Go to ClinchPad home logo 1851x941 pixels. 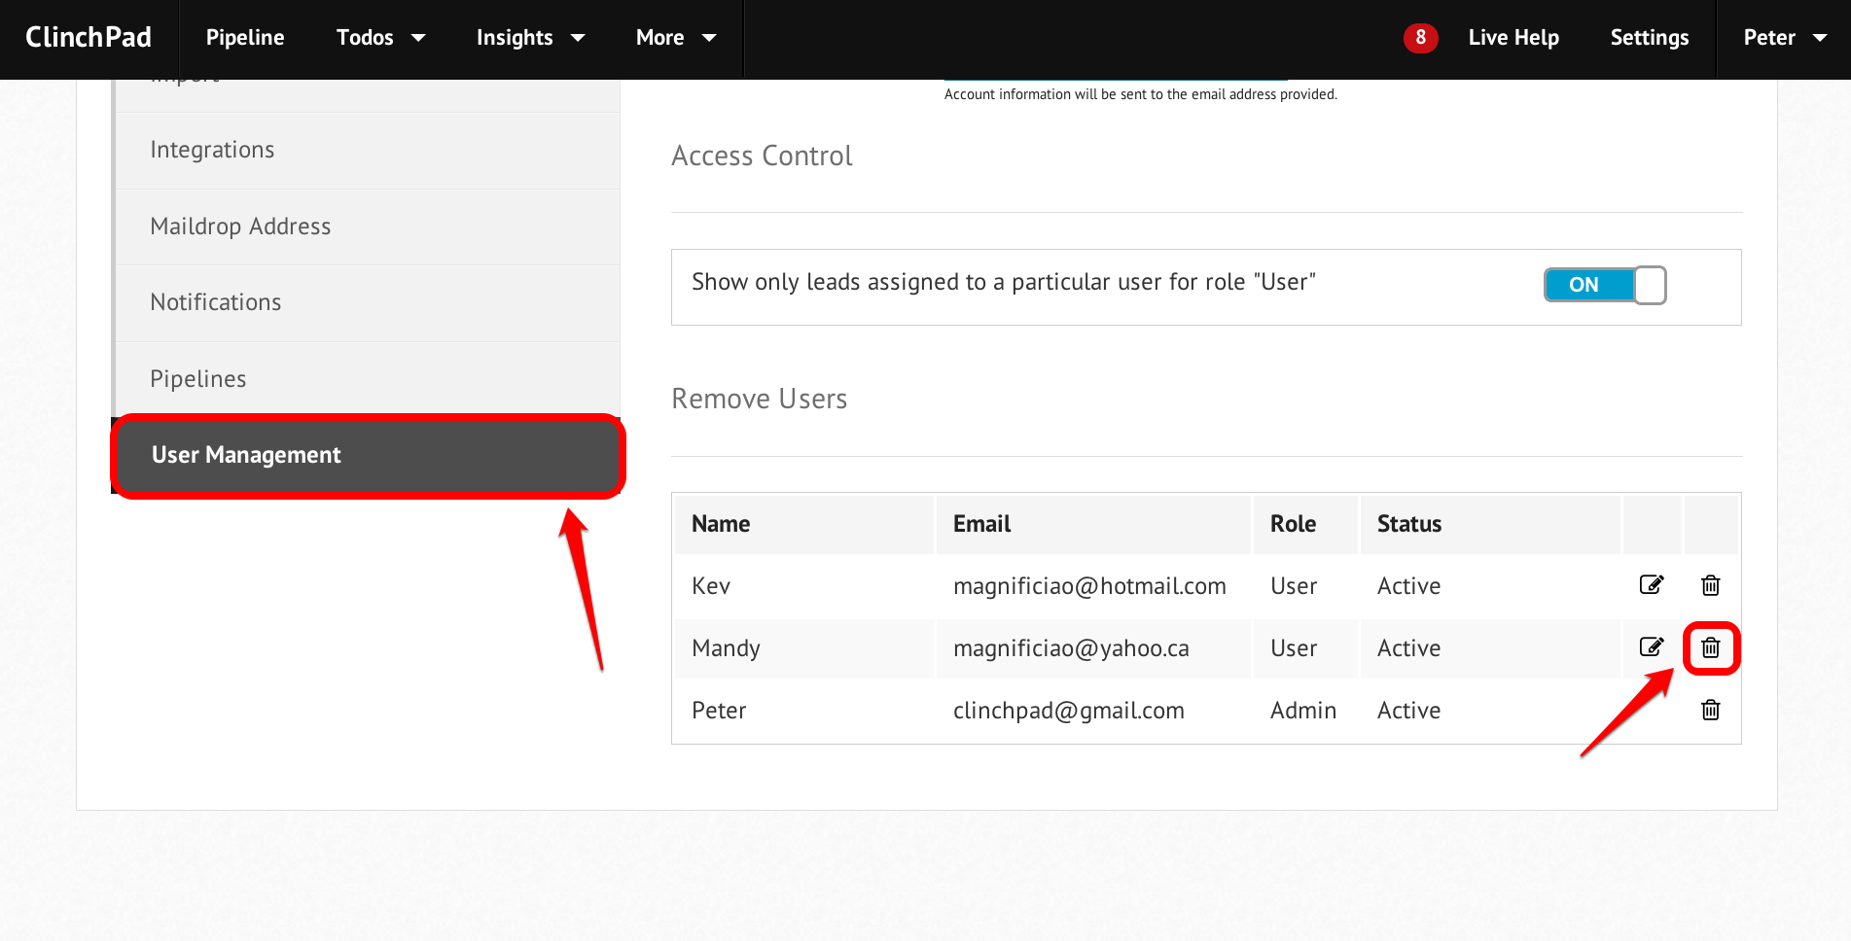point(89,37)
